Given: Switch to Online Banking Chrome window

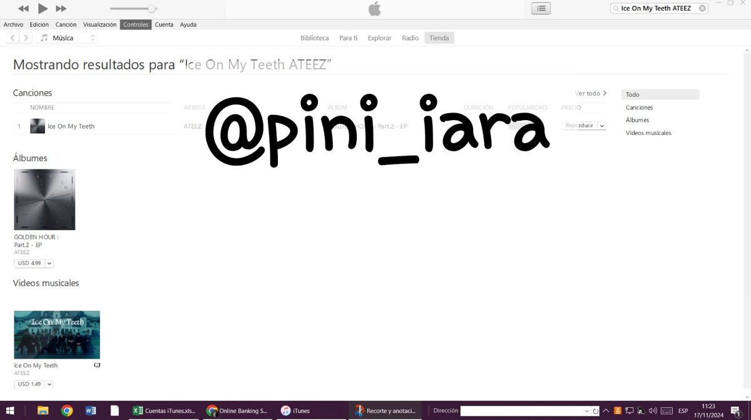Looking at the screenshot, I should coord(238,411).
